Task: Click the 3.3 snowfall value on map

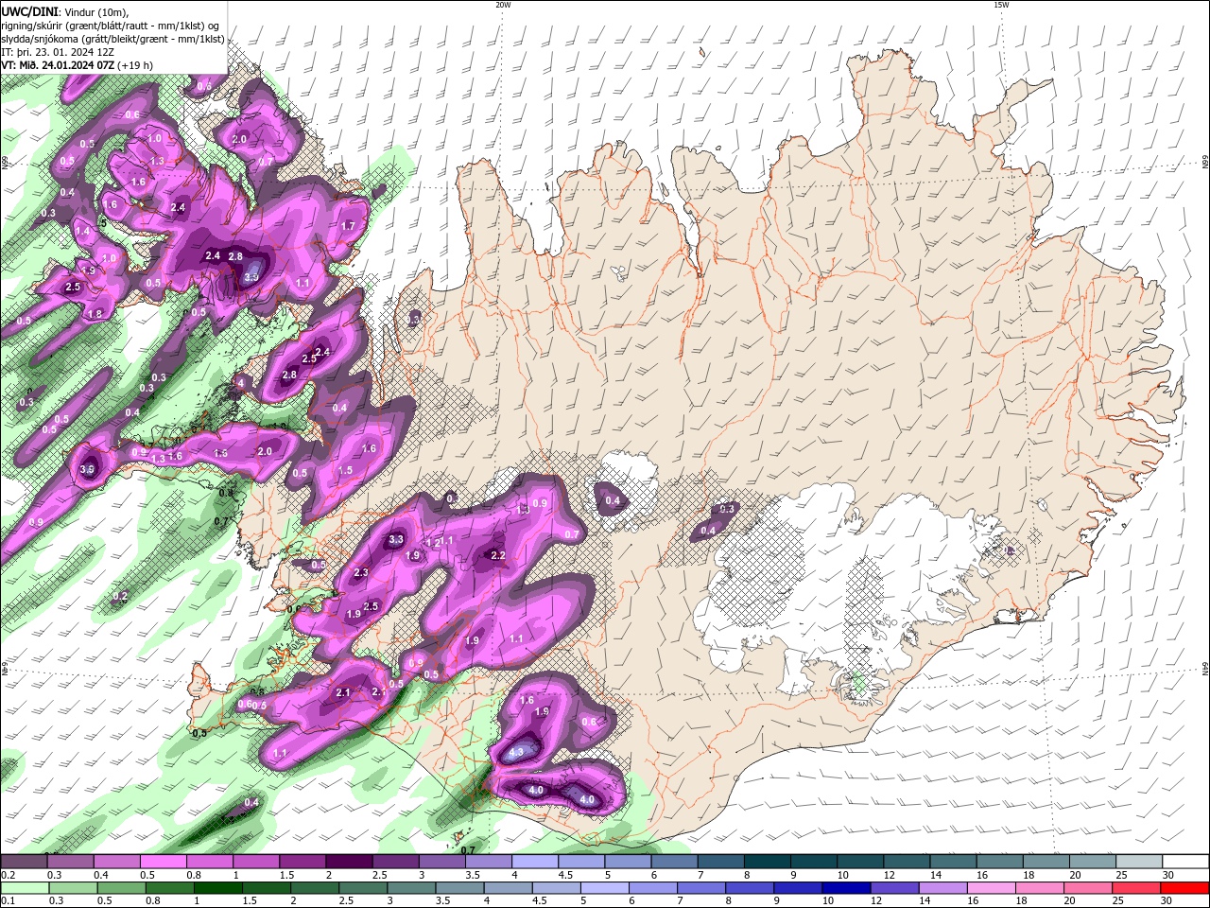Action: [396, 539]
